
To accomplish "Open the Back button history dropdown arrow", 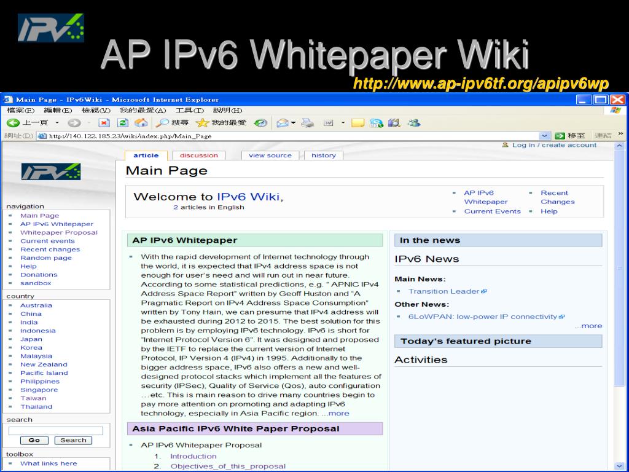I will coord(57,123).
